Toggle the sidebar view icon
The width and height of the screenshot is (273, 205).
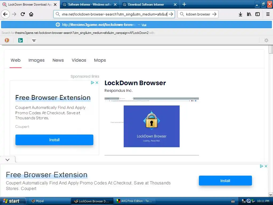pyautogui.click(x=258, y=14)
